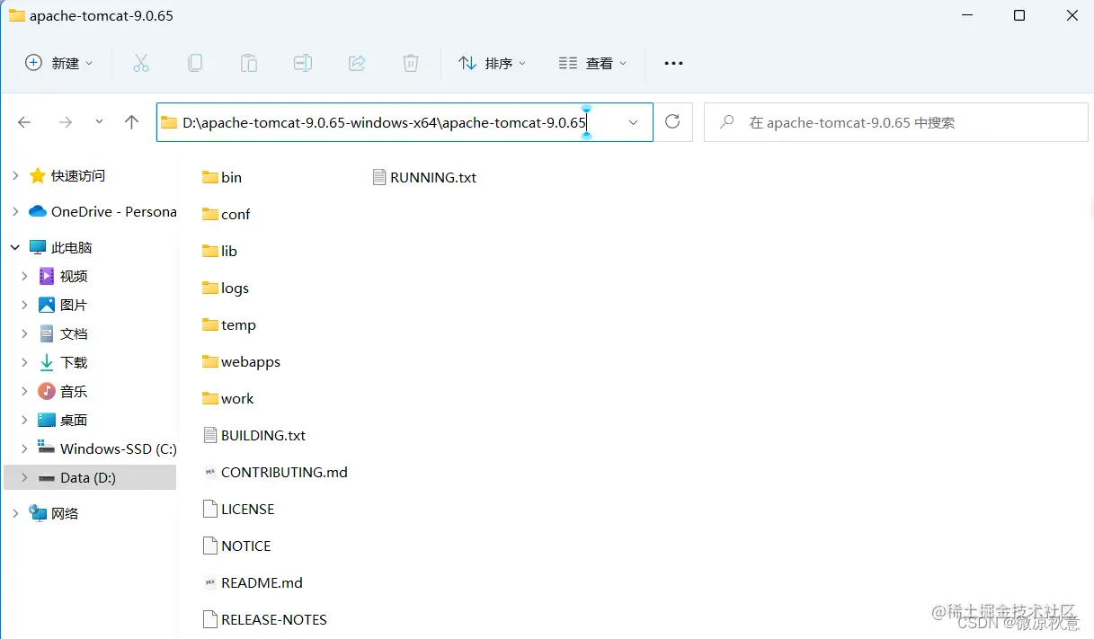Select the work folder icon

(210, 398)
